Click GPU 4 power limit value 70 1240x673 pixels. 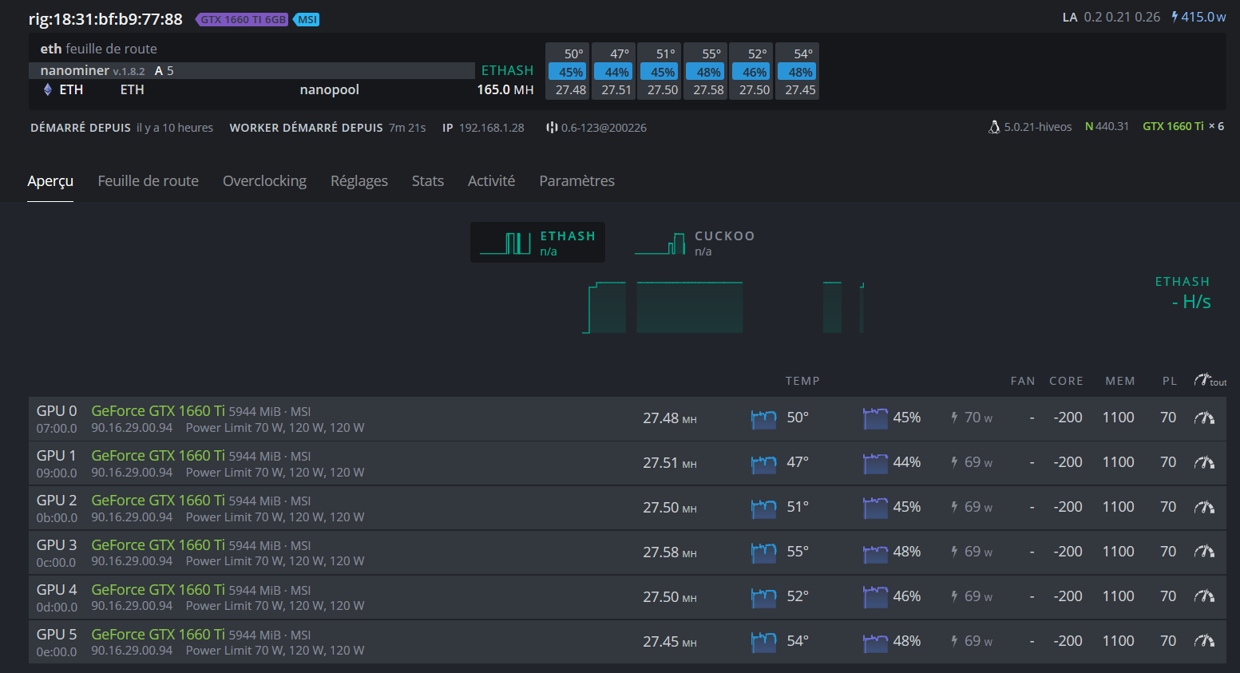pos(1168,596)
